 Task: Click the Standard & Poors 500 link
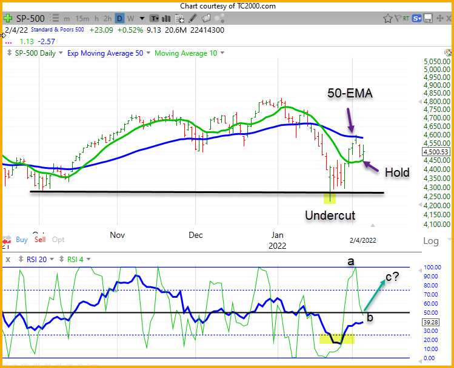[58, 30]
